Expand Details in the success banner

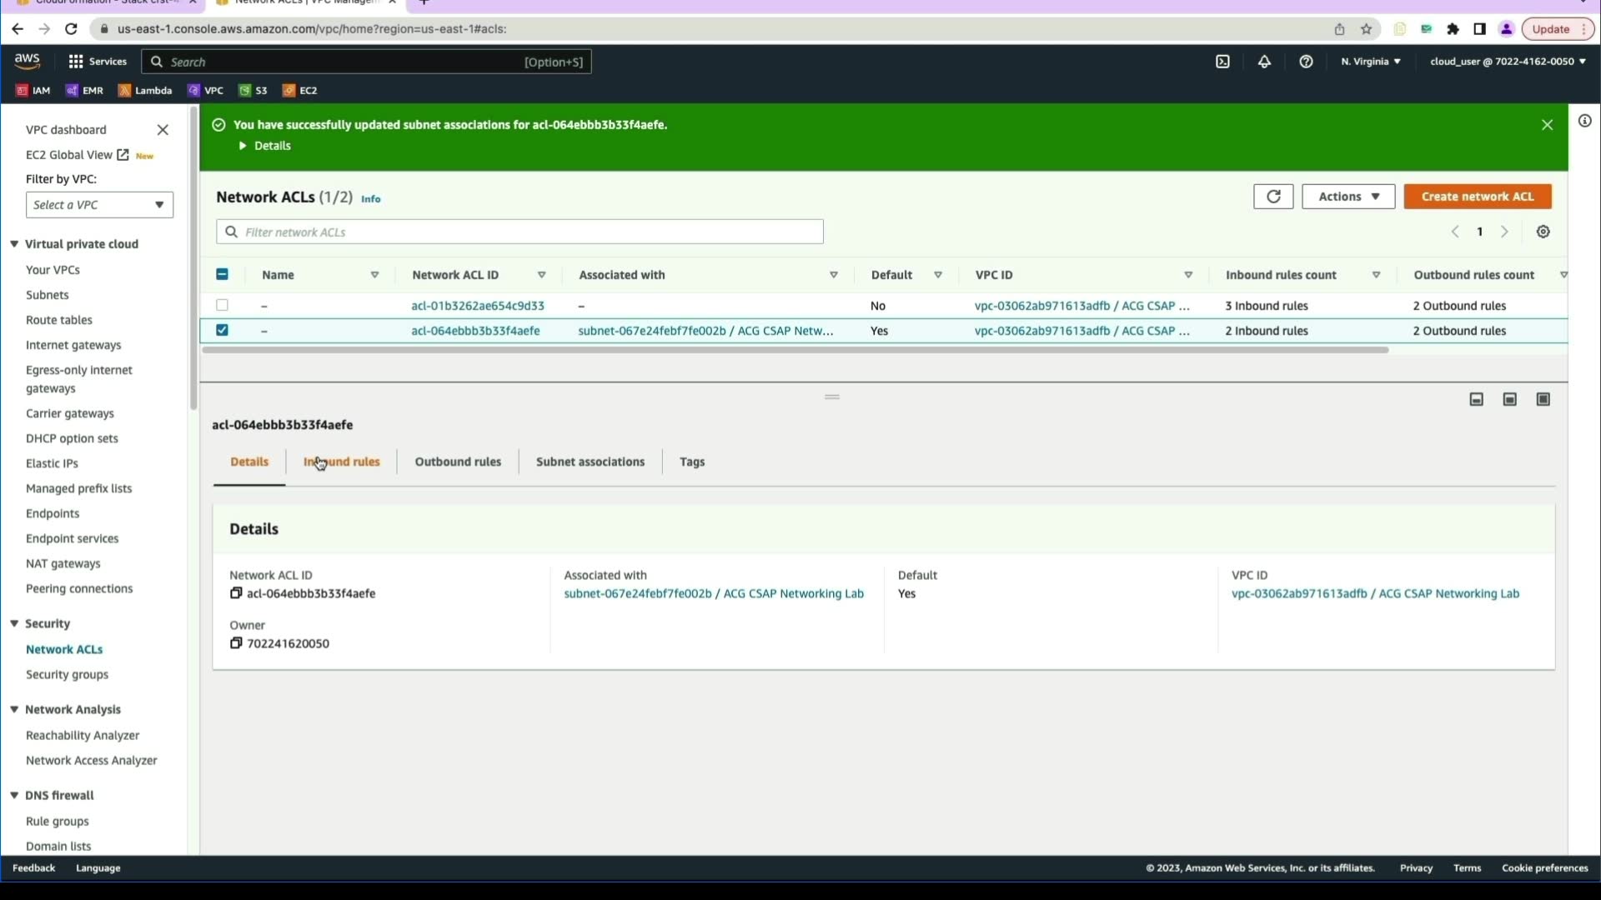[265, 146]
